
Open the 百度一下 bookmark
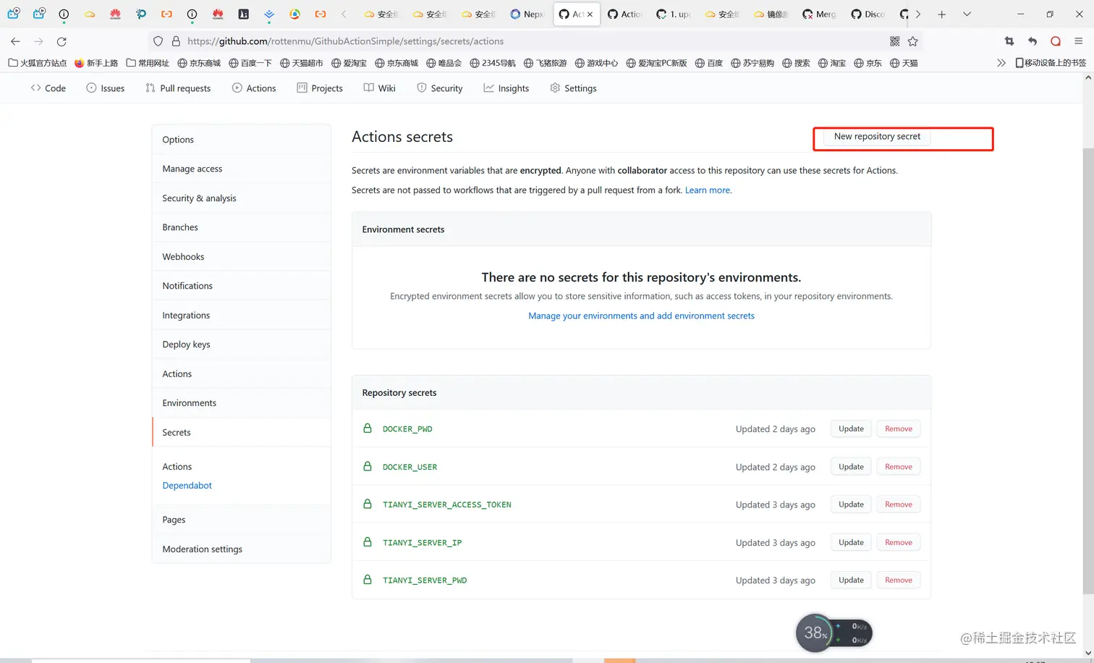250,63
